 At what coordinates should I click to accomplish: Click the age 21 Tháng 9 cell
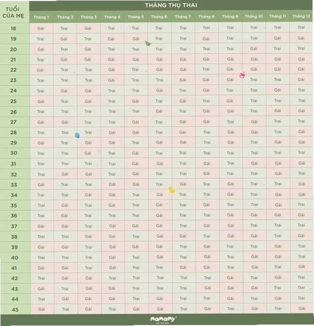(x=230, y=59)
